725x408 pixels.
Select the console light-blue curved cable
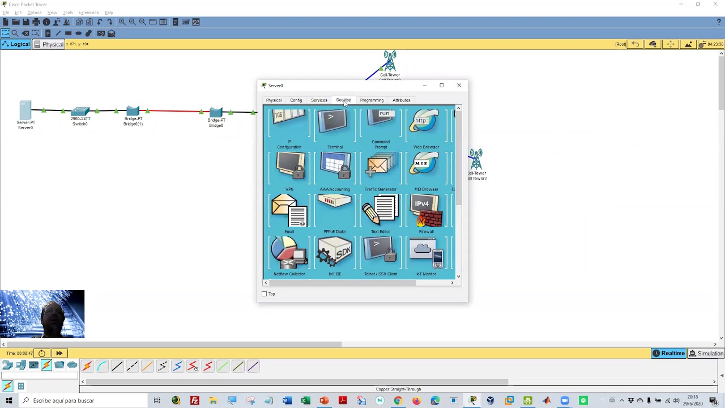(102, 367)
